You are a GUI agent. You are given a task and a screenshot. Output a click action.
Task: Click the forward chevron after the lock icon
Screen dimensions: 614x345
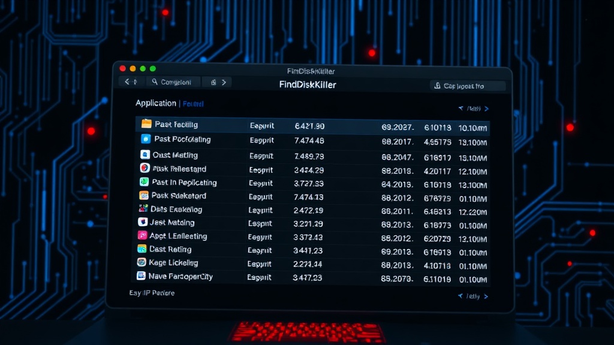point(224,82)
